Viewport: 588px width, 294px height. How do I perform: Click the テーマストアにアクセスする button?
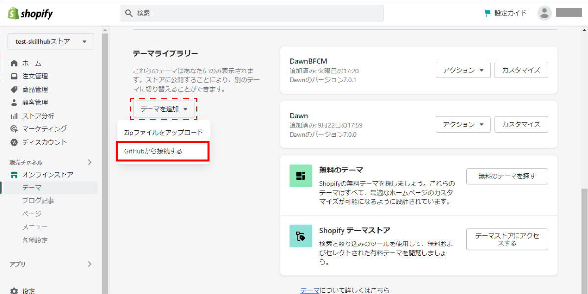pyautogui.click(x=507, y=240)
